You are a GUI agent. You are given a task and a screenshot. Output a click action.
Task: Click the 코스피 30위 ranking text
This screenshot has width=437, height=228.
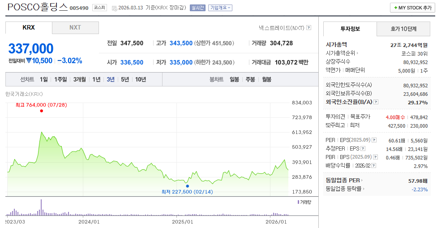pos(415,53)
